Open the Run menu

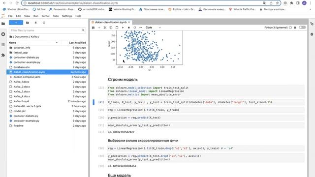click(36, 16)
